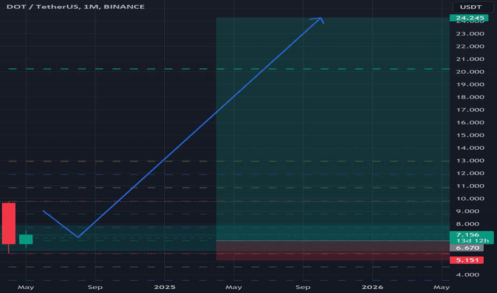Click the small green monthly candle
Viewport: 497px width, 293px height.
26,239
